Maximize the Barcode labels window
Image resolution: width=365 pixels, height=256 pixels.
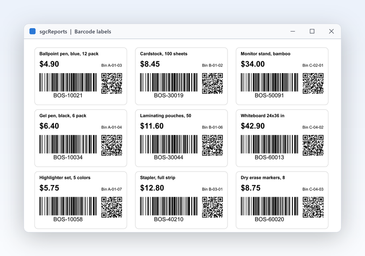click(x=312, y=31)
